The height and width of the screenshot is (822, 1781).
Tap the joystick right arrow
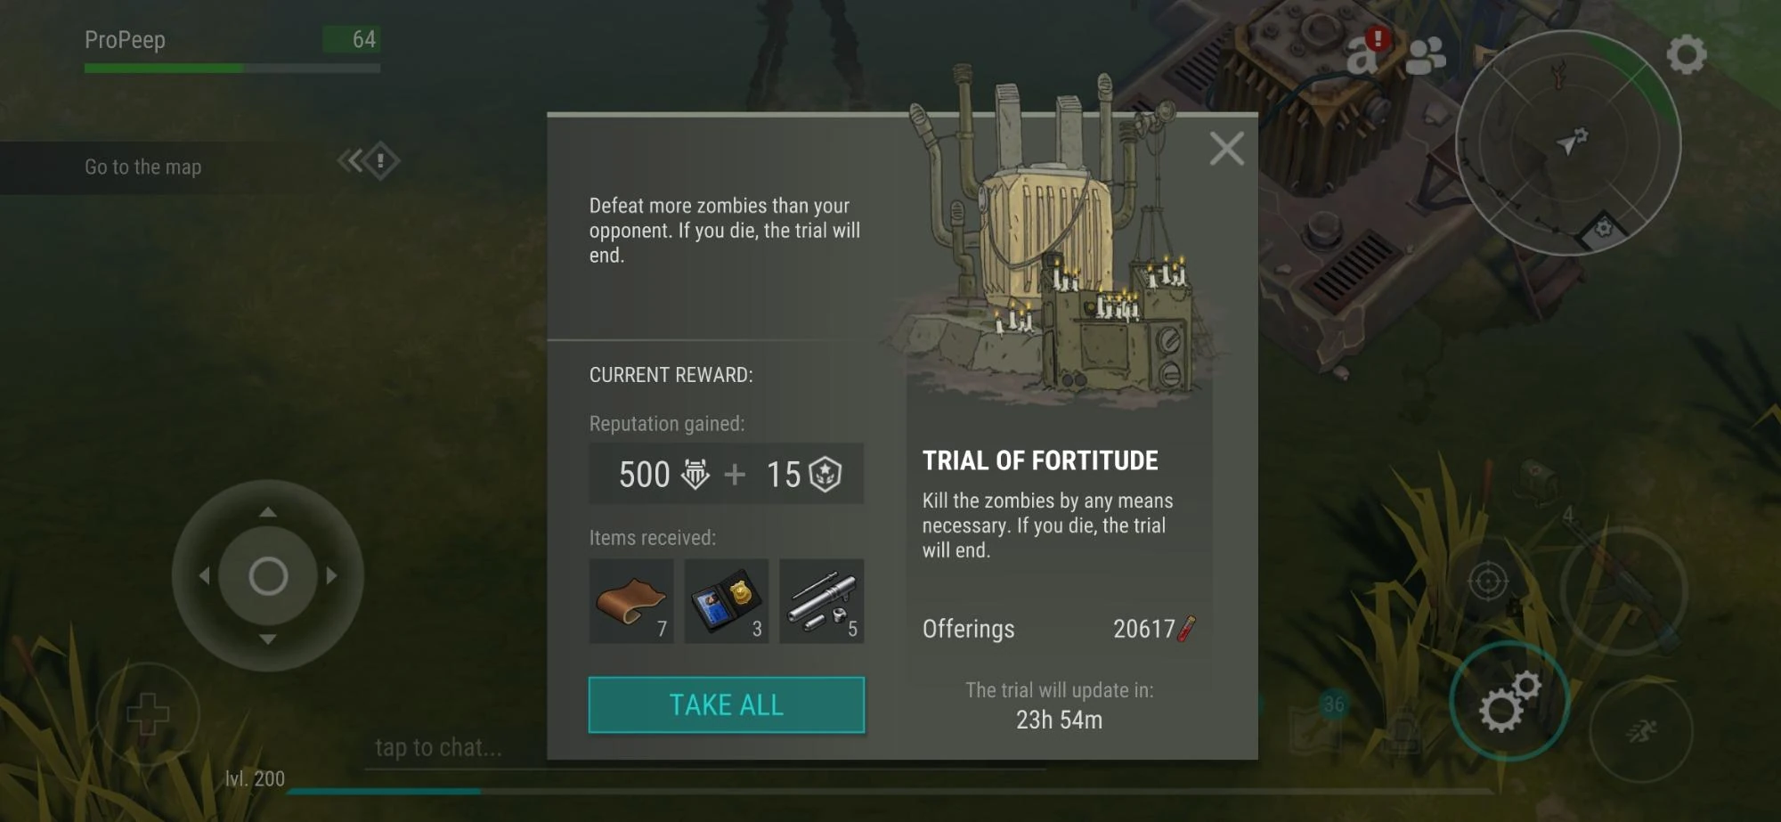332,575
